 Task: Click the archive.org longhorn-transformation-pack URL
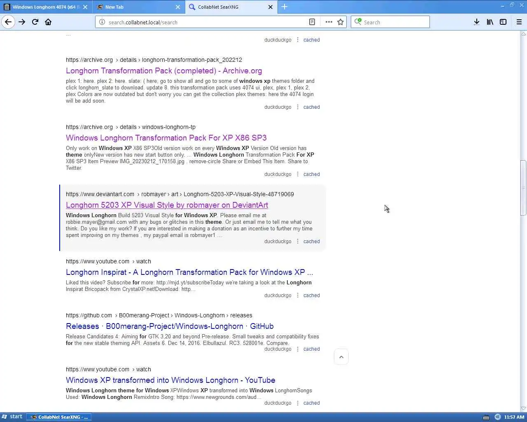pyautogui.click(x=154, y=60)
